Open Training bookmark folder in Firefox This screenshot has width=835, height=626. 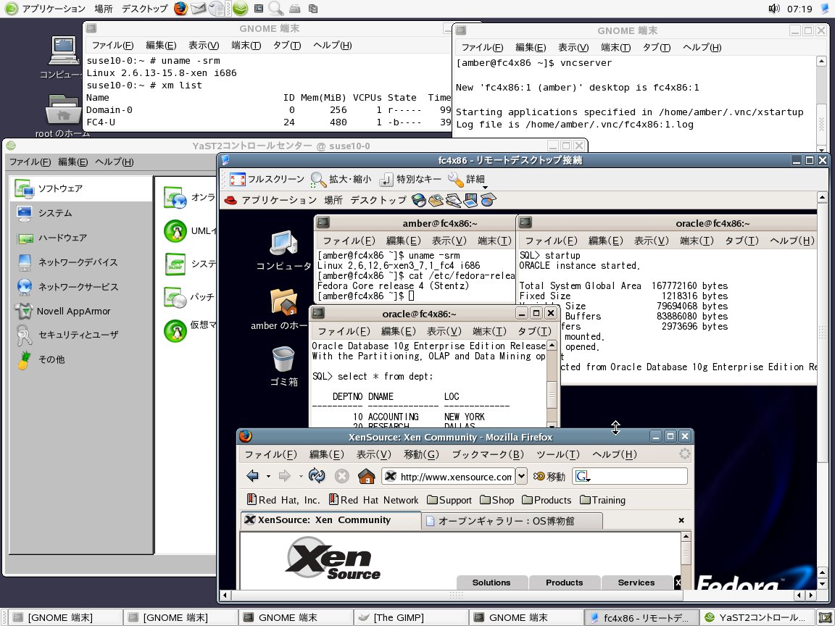(x=602, y=501)
